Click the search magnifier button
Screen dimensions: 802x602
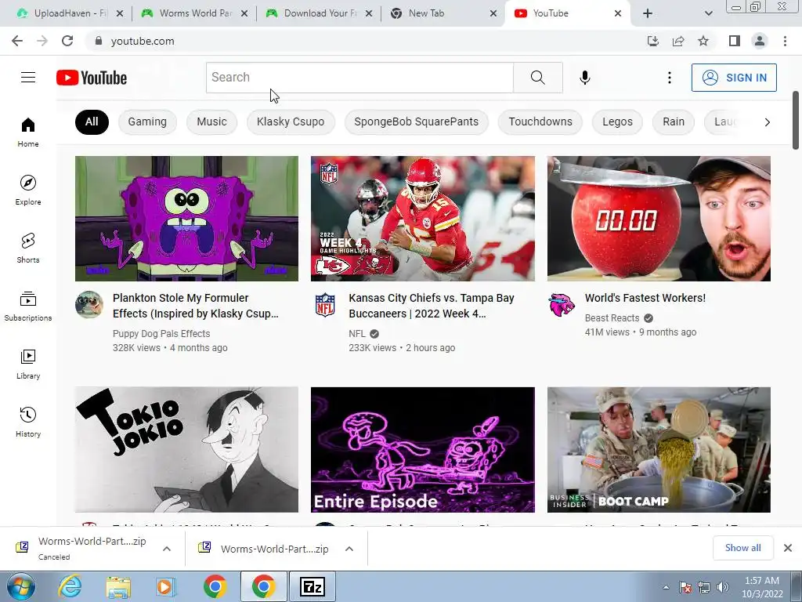[537, 78]
